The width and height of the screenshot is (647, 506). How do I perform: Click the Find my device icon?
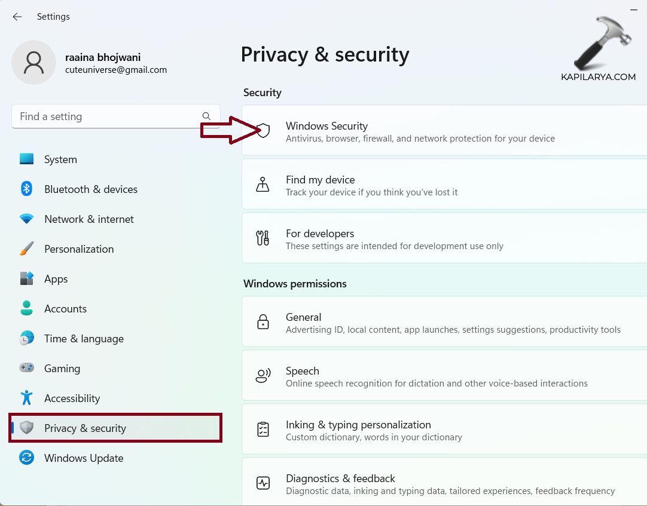pyautogui.click(x=263, y=185)
